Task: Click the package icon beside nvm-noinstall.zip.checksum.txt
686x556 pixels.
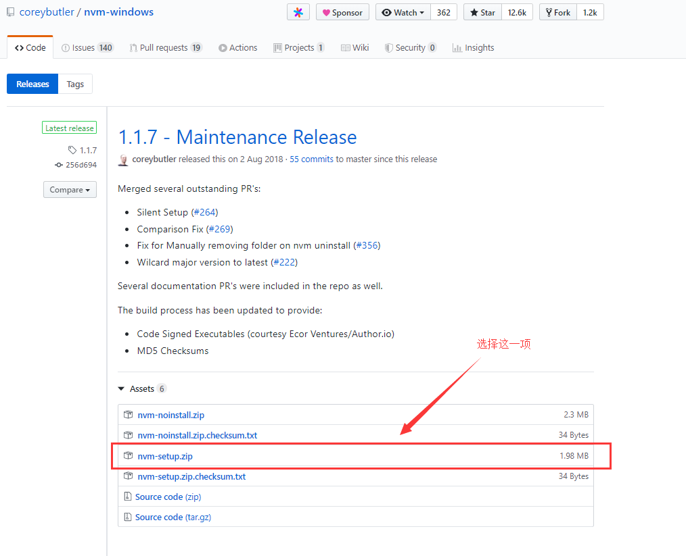Action: point(128,435)
